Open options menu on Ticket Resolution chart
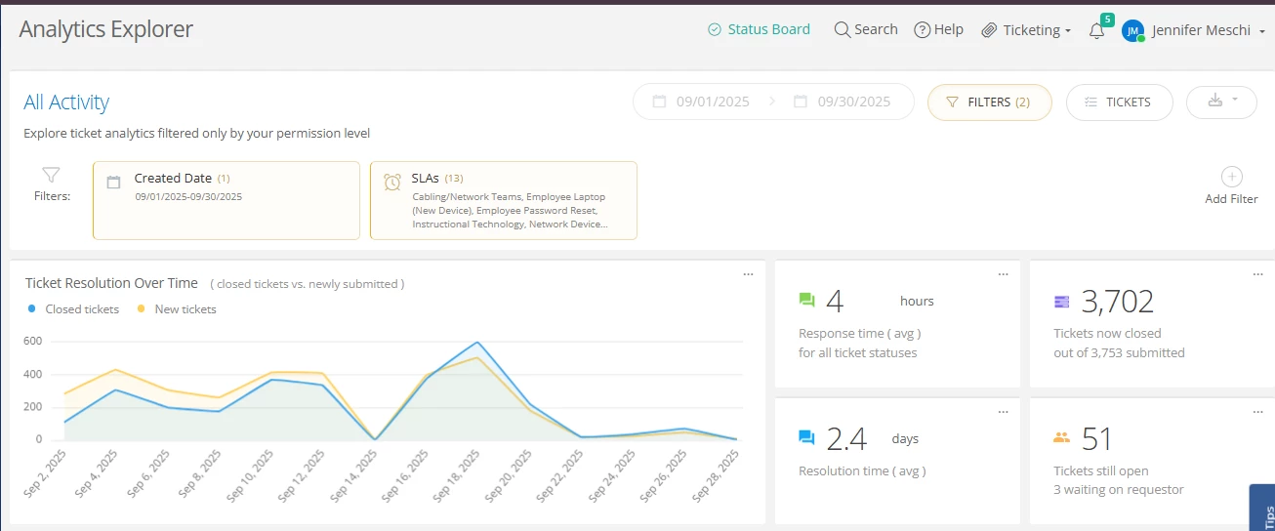The height and width of the screenshot is (531, 1275). (749, 275)
